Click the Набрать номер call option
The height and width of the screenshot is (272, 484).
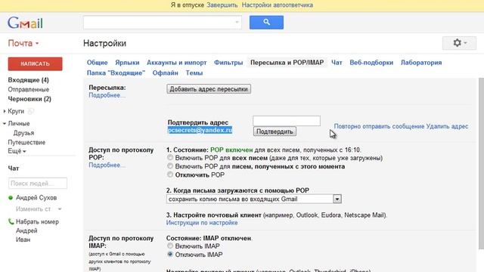coord(37,221)
